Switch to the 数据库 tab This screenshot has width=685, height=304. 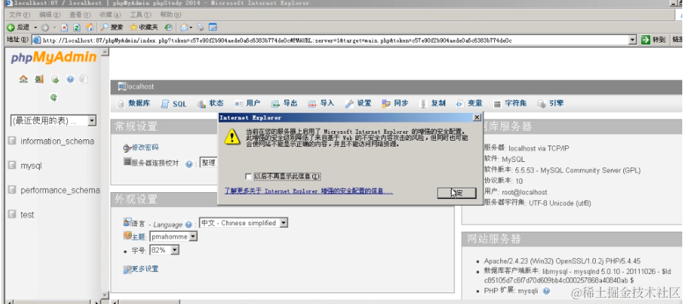[134, 104]
